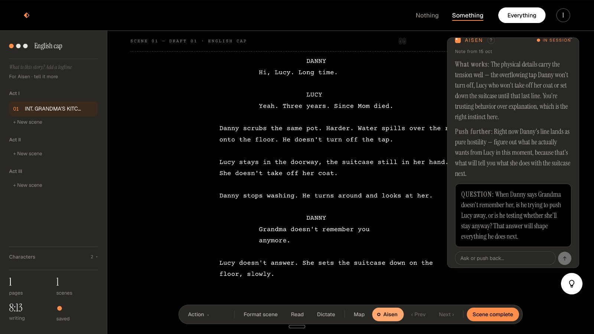
Task: Click the orange project dot beside English cap
Action: pyautogui.click(x=12, y=46)
